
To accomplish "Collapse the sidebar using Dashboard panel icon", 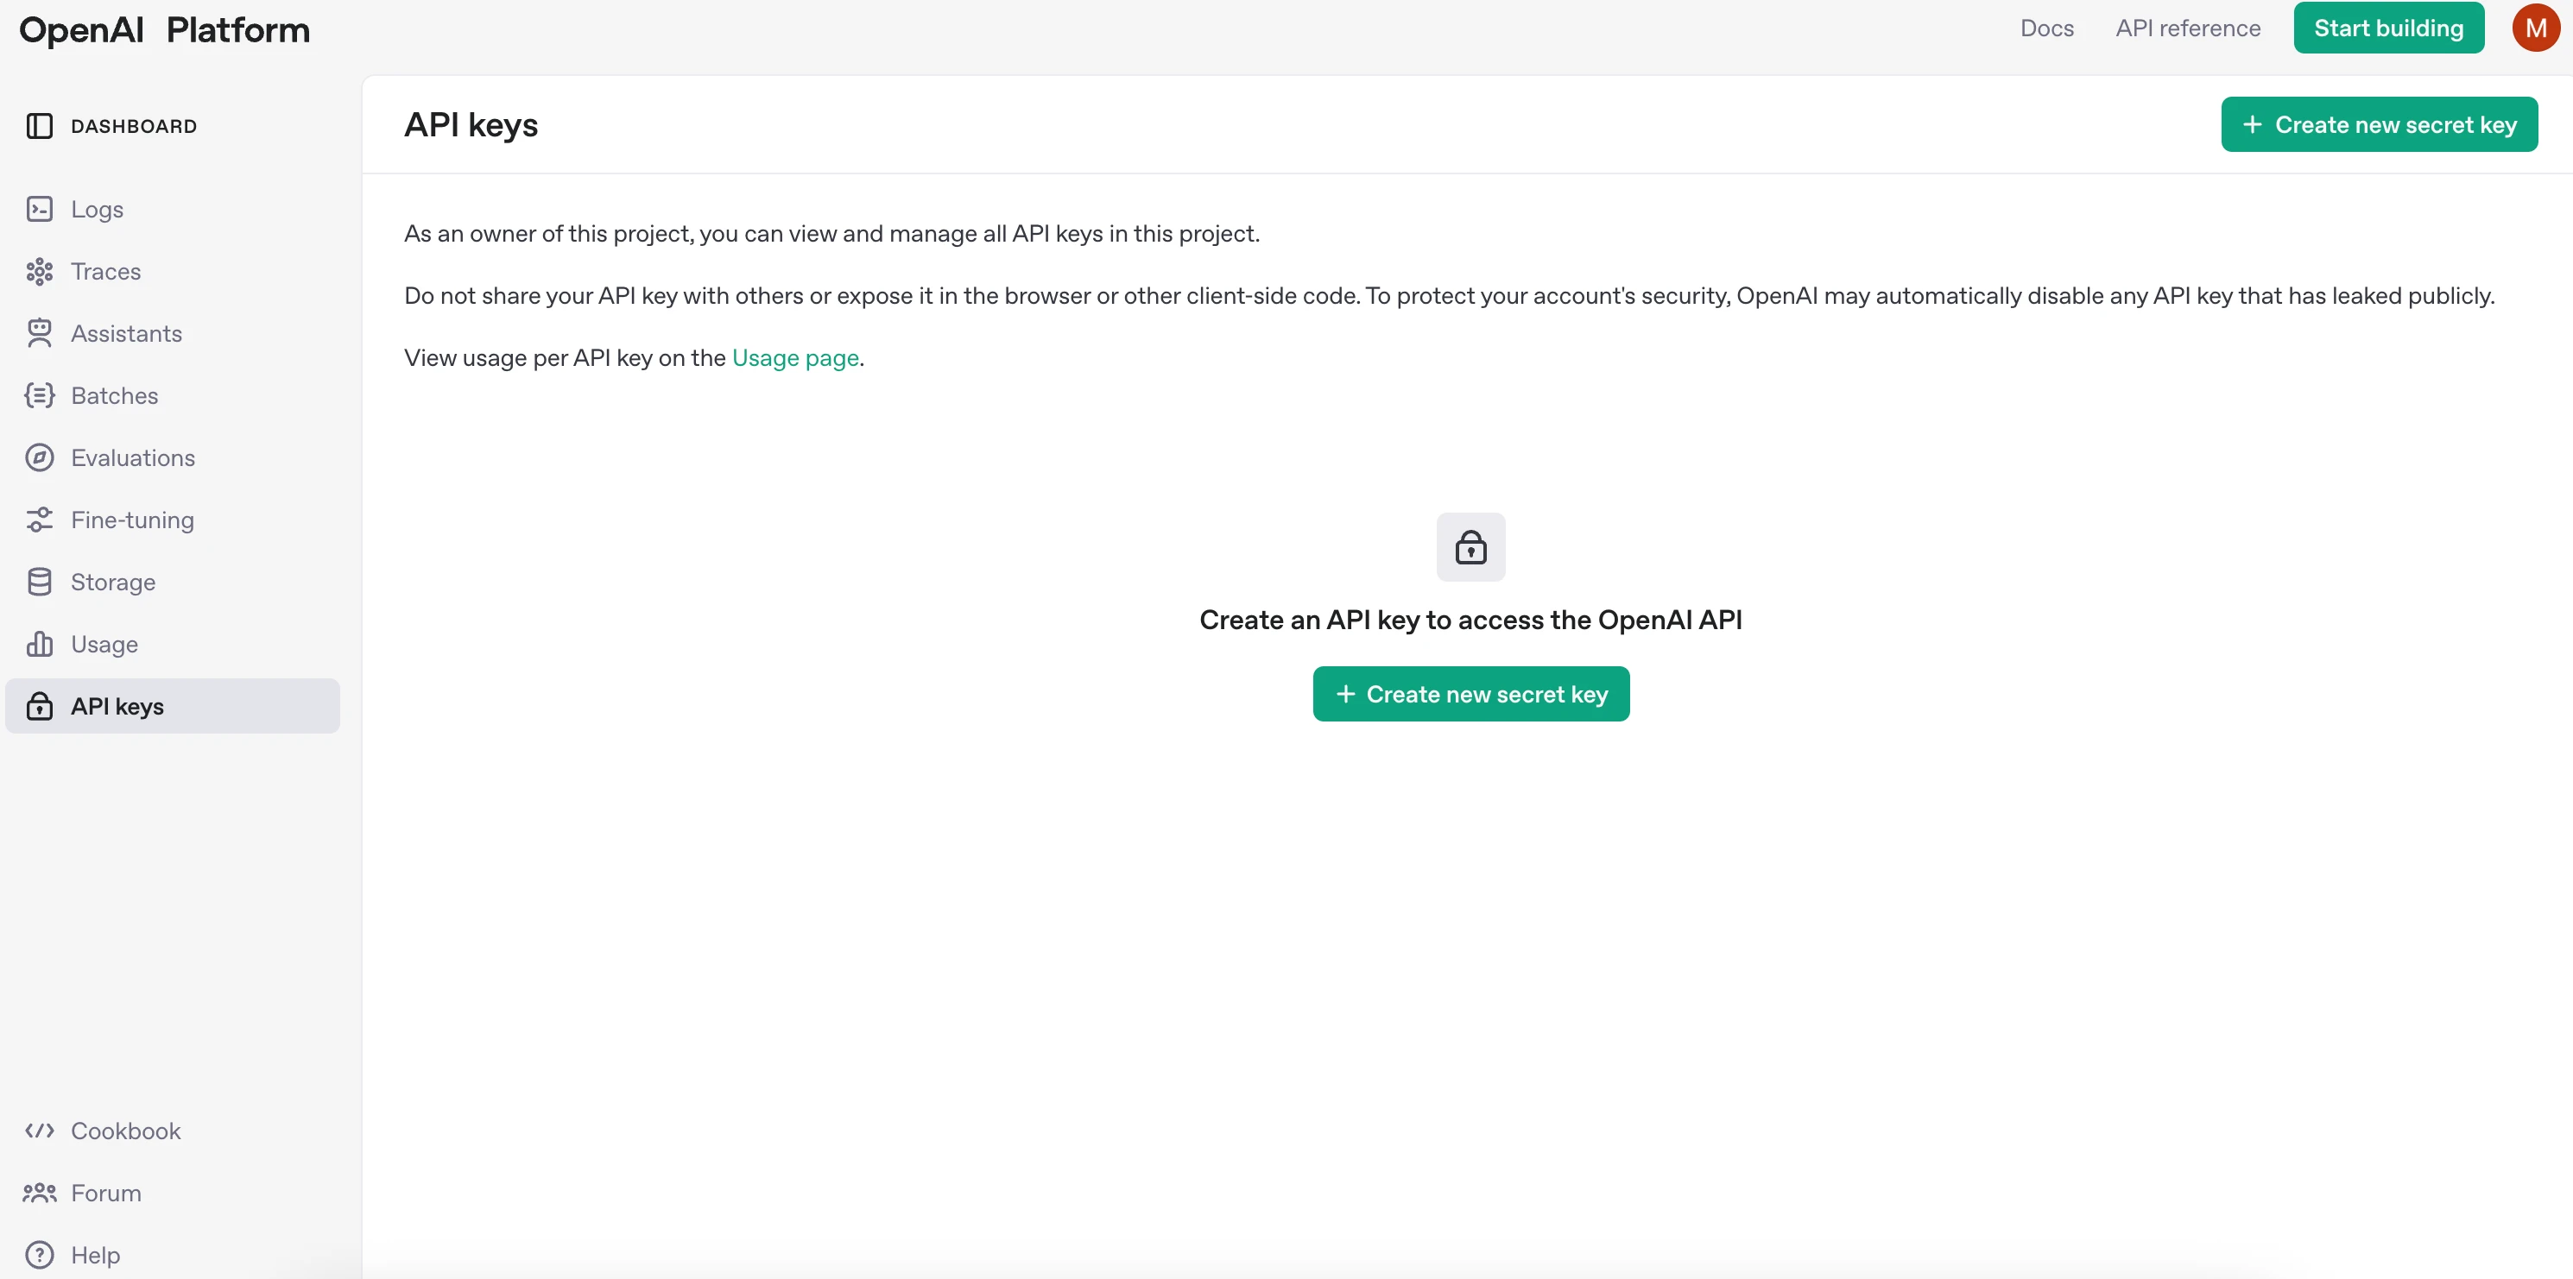I will click(x=39, y=126).
